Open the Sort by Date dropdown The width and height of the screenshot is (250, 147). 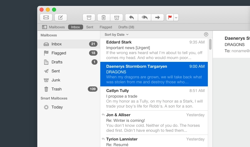coord(117,34)
